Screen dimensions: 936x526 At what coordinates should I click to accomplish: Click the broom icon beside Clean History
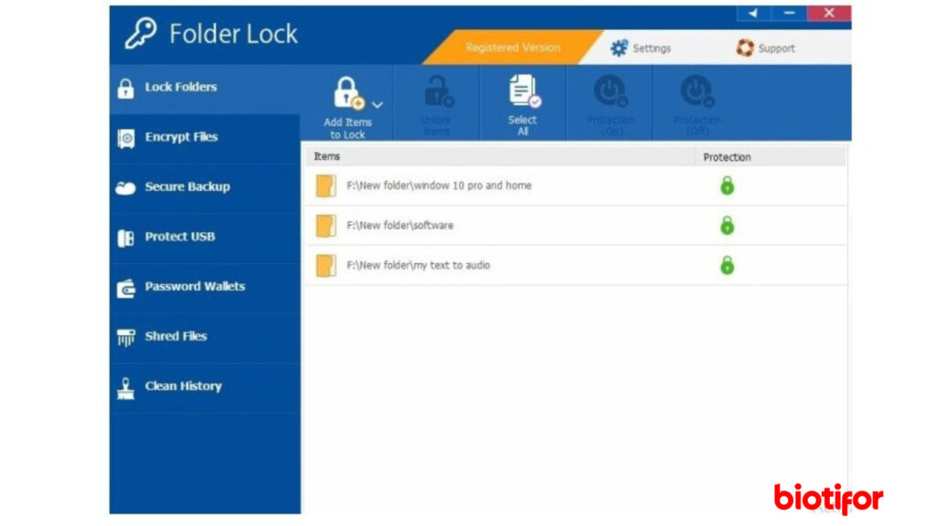[x=125, y=388]
